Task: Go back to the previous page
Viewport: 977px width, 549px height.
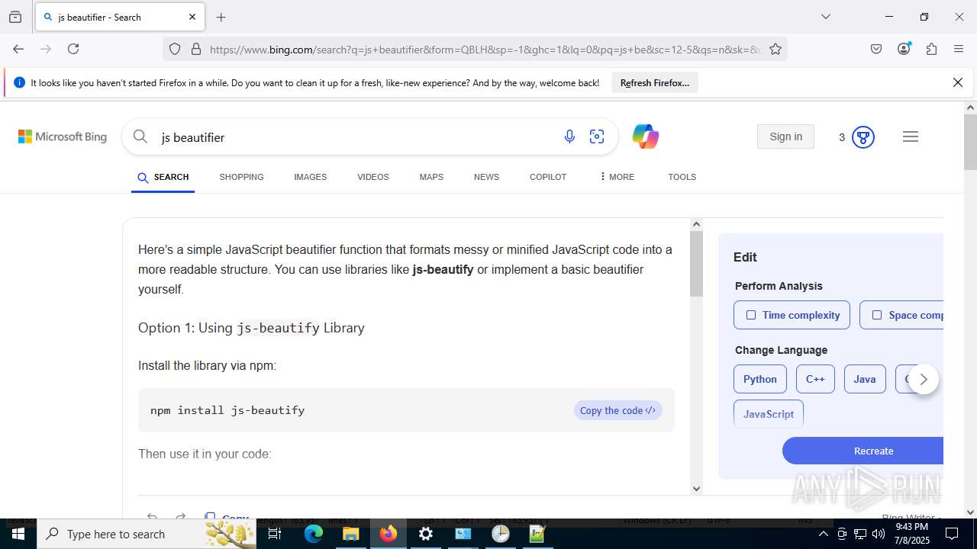Action: click(x=18, y=49)
